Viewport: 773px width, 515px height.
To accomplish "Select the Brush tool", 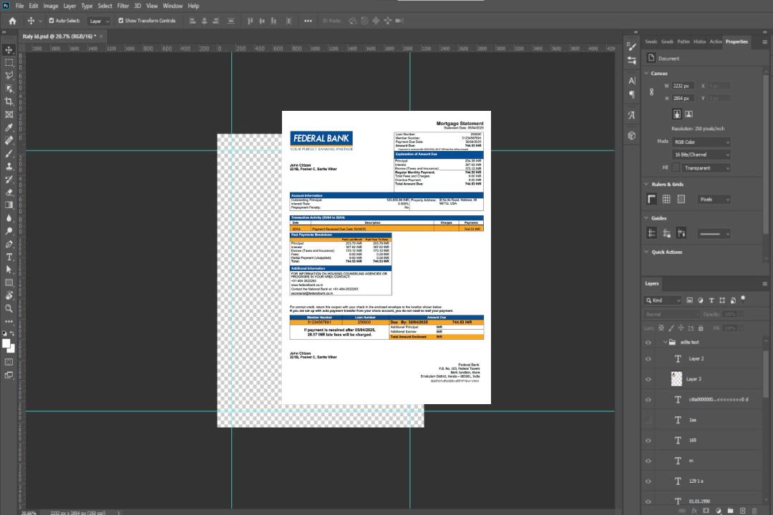I will click(x=9, y=153).
